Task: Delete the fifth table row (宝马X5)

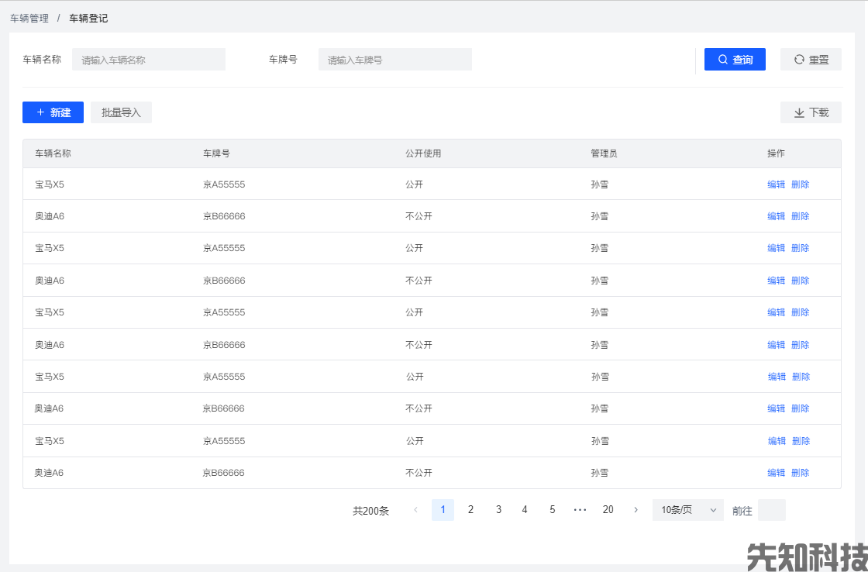Action: coord(801,312)
